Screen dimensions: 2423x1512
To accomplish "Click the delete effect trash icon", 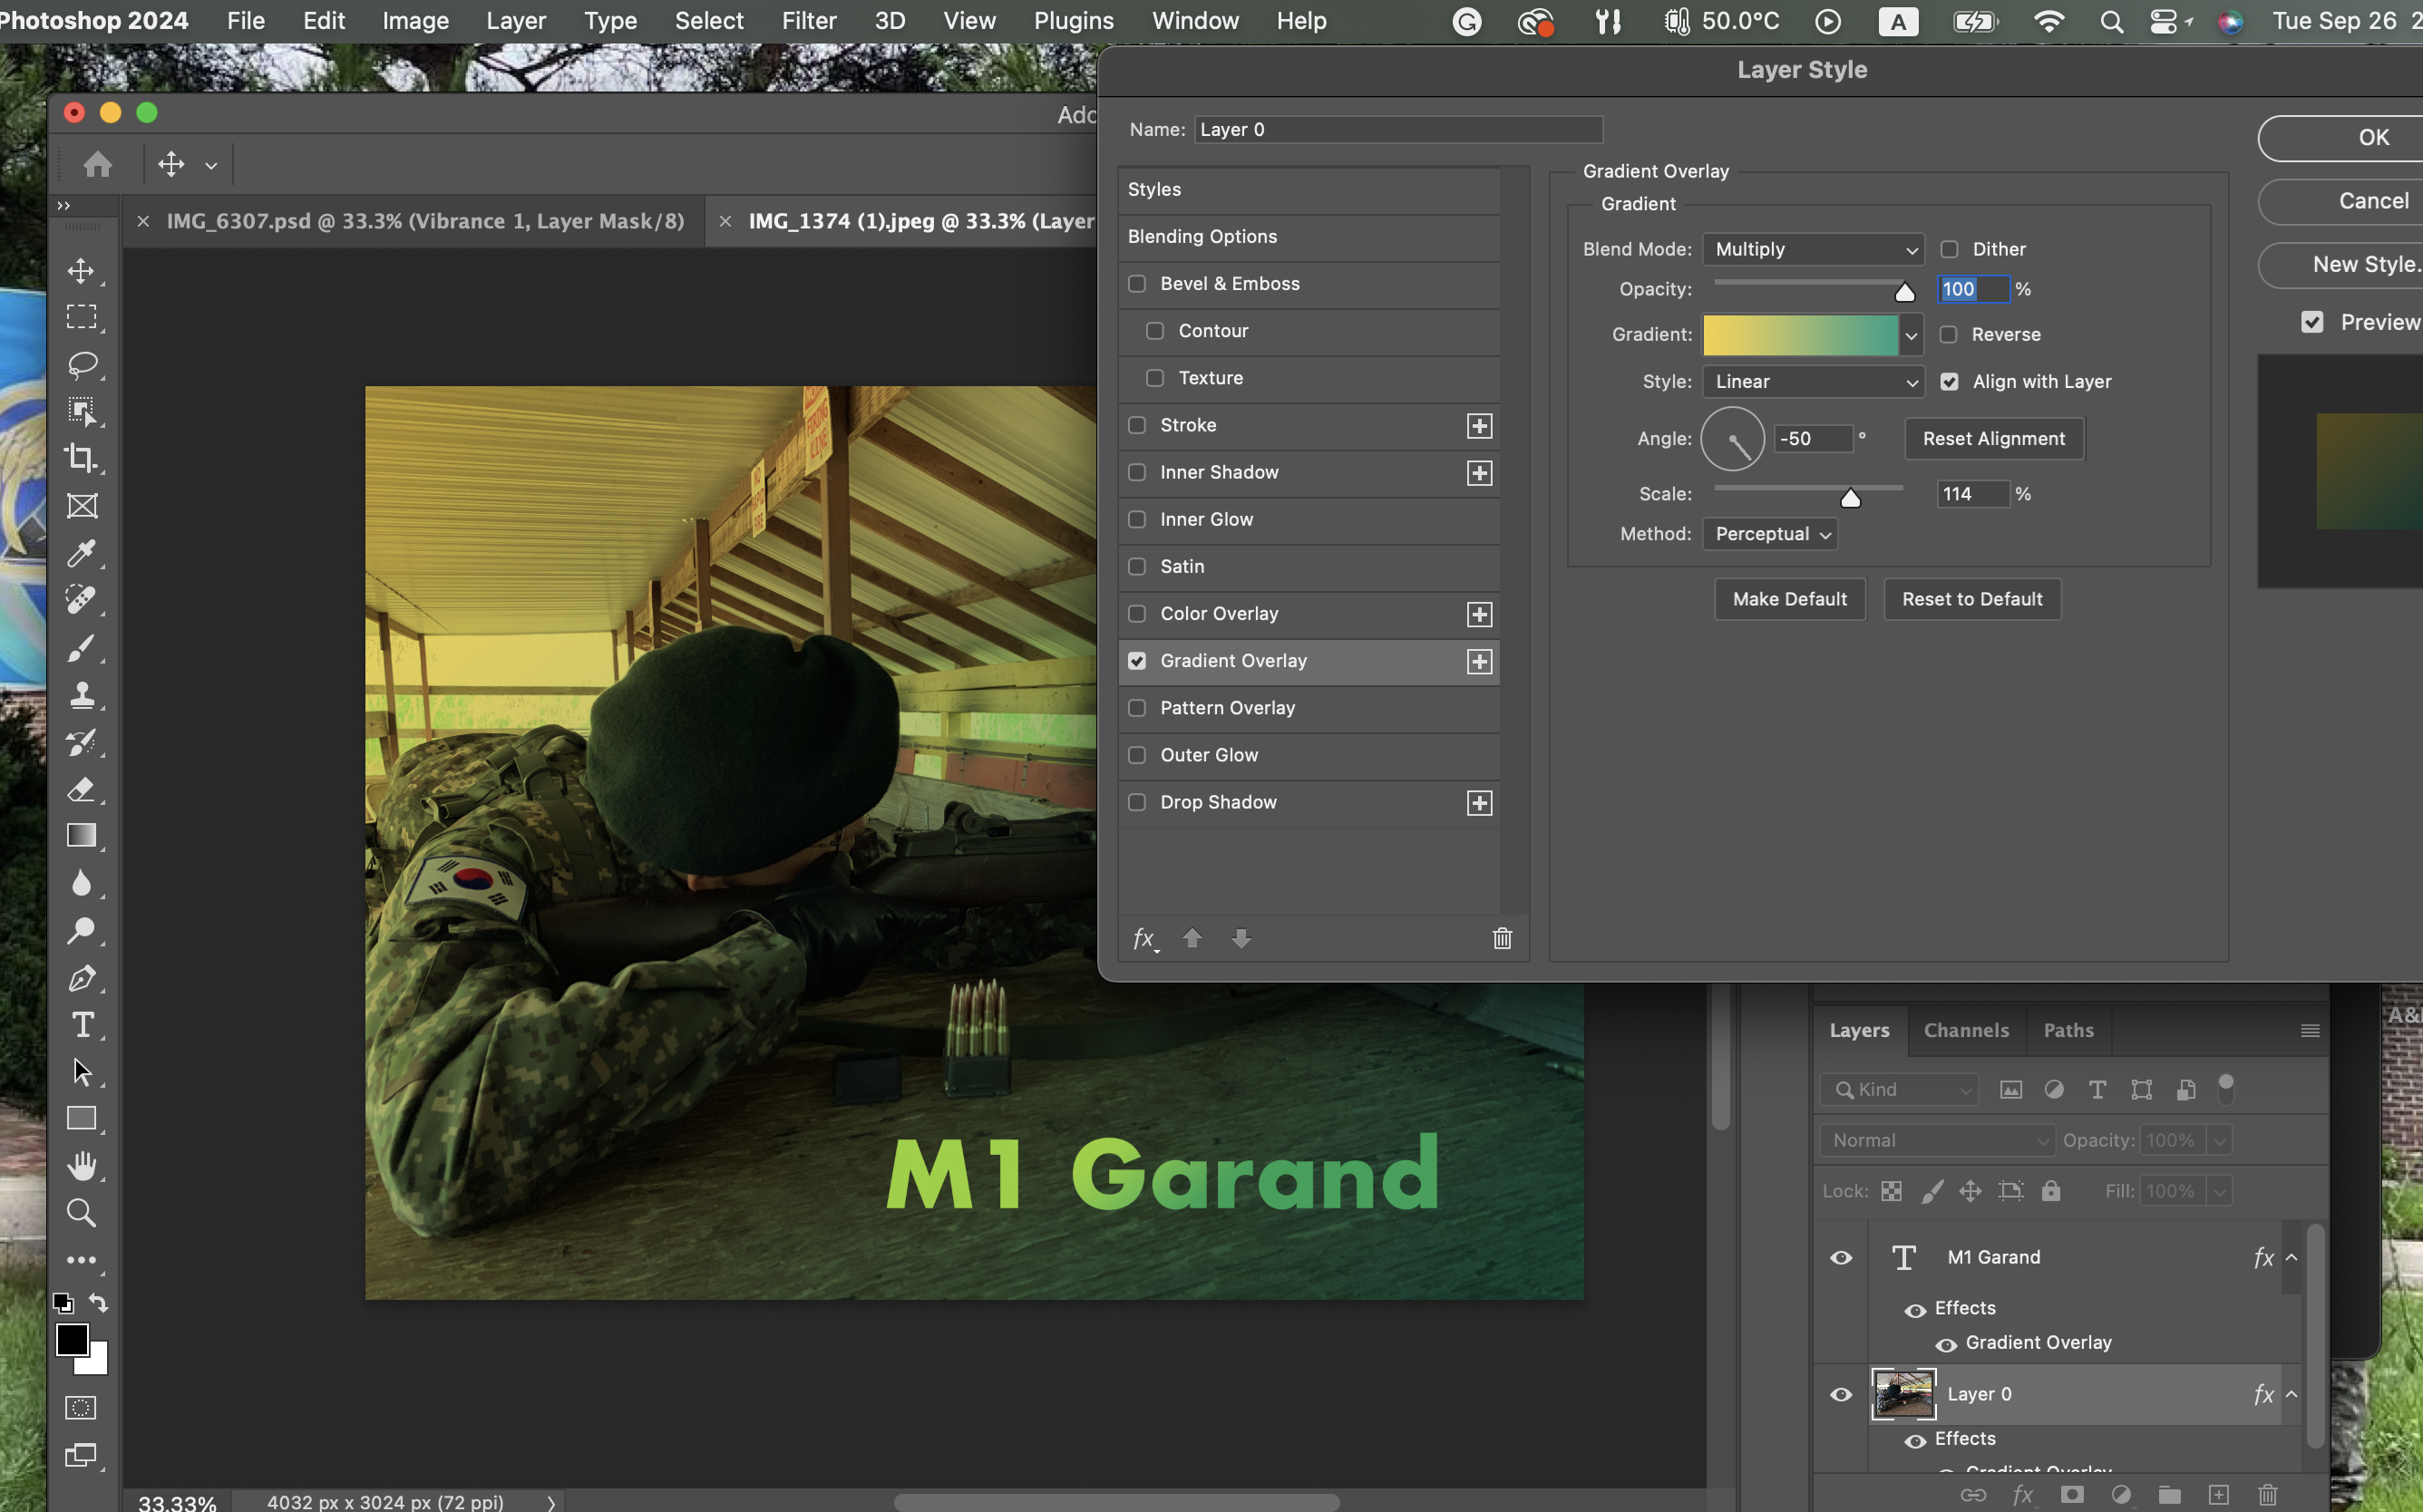I will click(x=1502, y=938).
